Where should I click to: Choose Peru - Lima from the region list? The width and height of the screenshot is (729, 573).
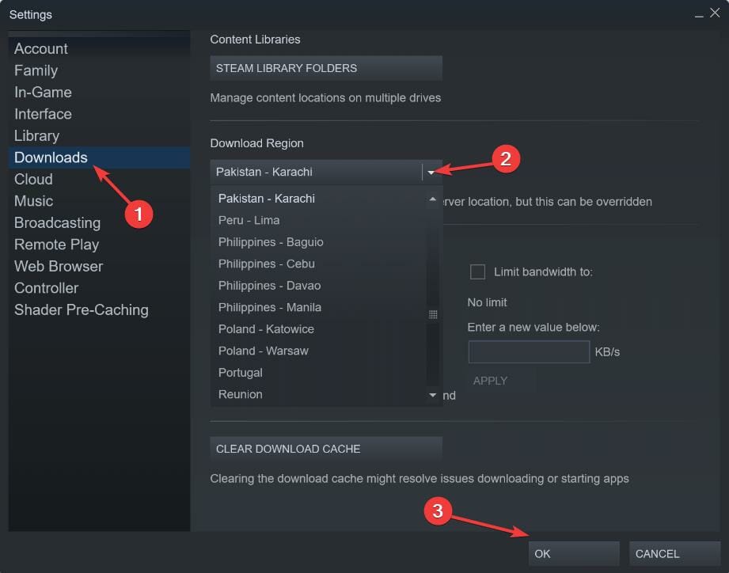pos(318,221)
